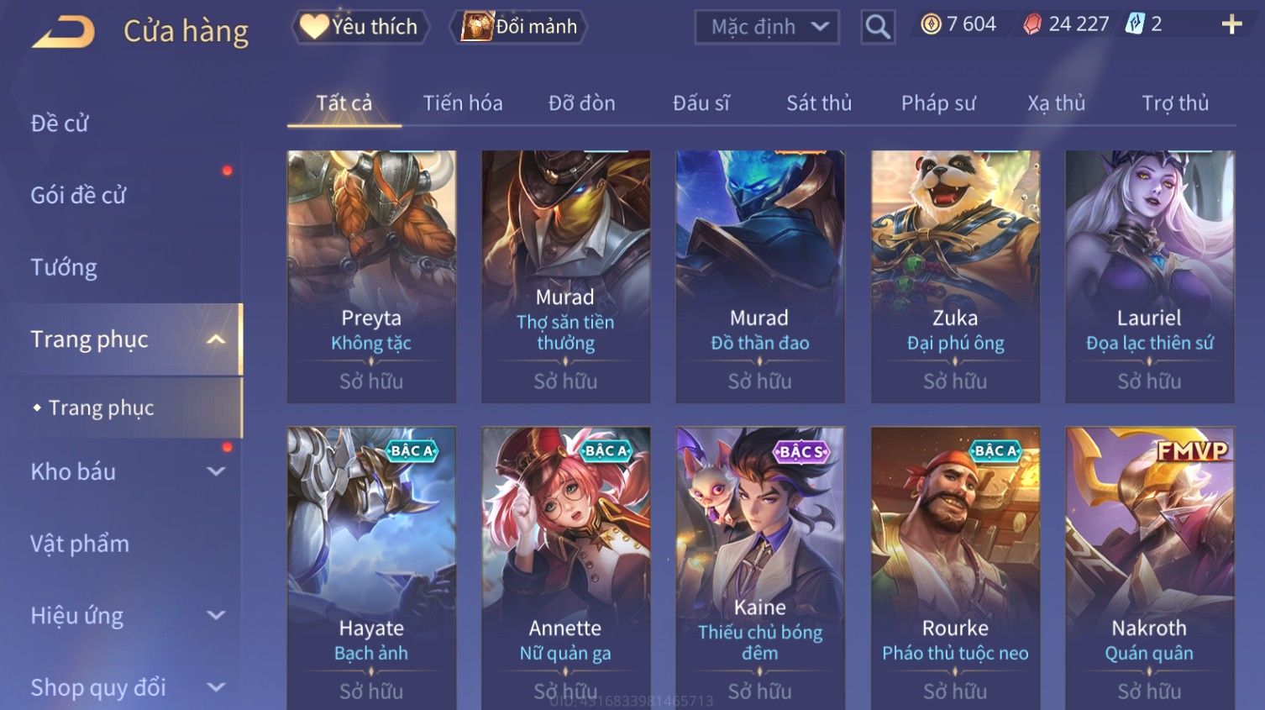
Task: Select the Tiến hóa tab
Action: tap(463, 103)
